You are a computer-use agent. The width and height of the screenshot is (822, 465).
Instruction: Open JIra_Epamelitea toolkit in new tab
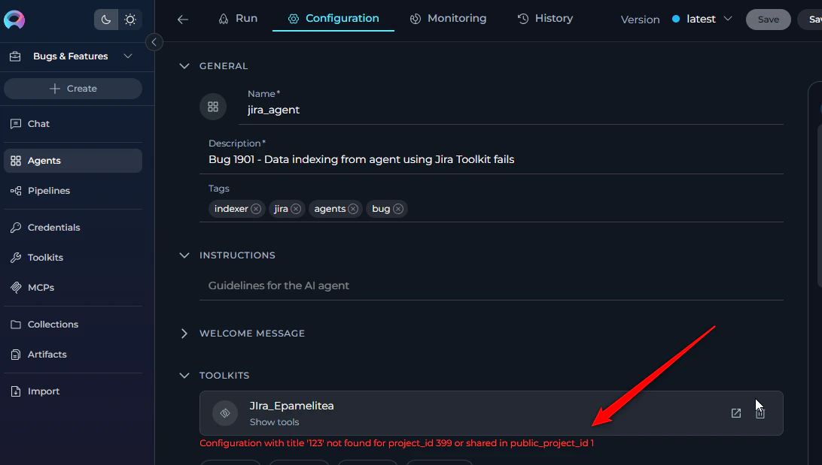tap(735, 412)
